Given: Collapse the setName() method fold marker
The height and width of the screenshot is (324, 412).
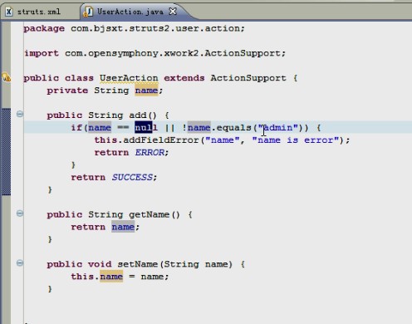Looking at the screenshot, I should coord(20,263).
